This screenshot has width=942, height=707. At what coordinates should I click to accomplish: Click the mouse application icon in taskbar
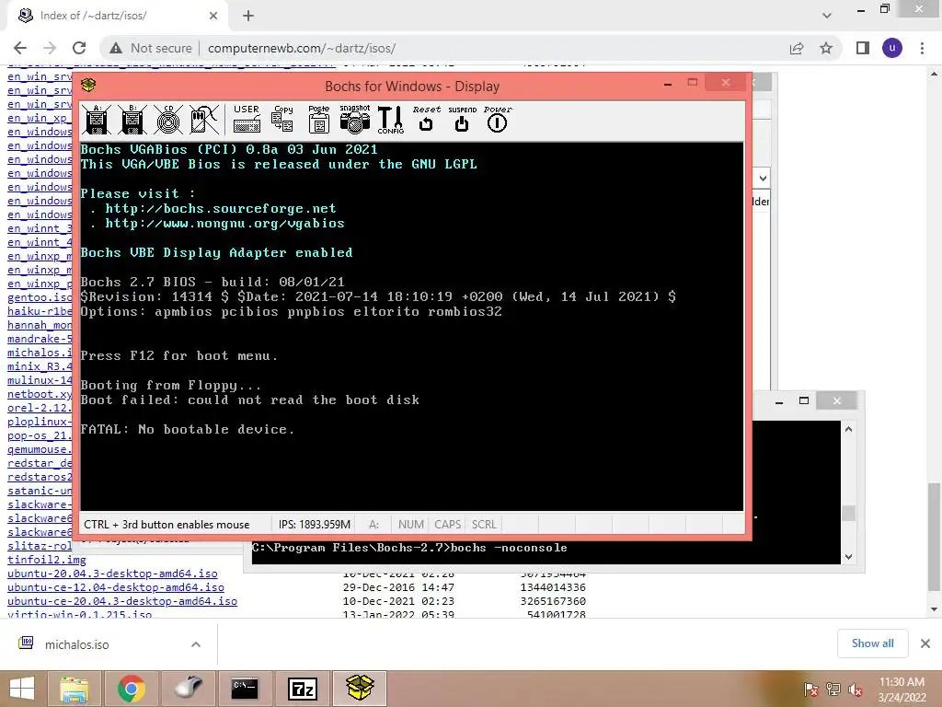click(x=189, y=689)
